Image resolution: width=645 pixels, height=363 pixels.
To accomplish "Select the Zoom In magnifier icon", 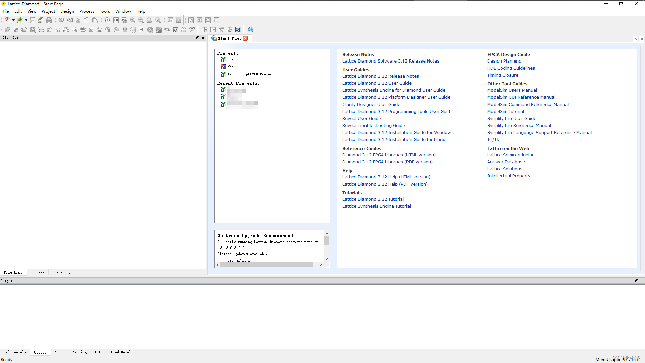I will pyautogui.click(x=133, y=20).
